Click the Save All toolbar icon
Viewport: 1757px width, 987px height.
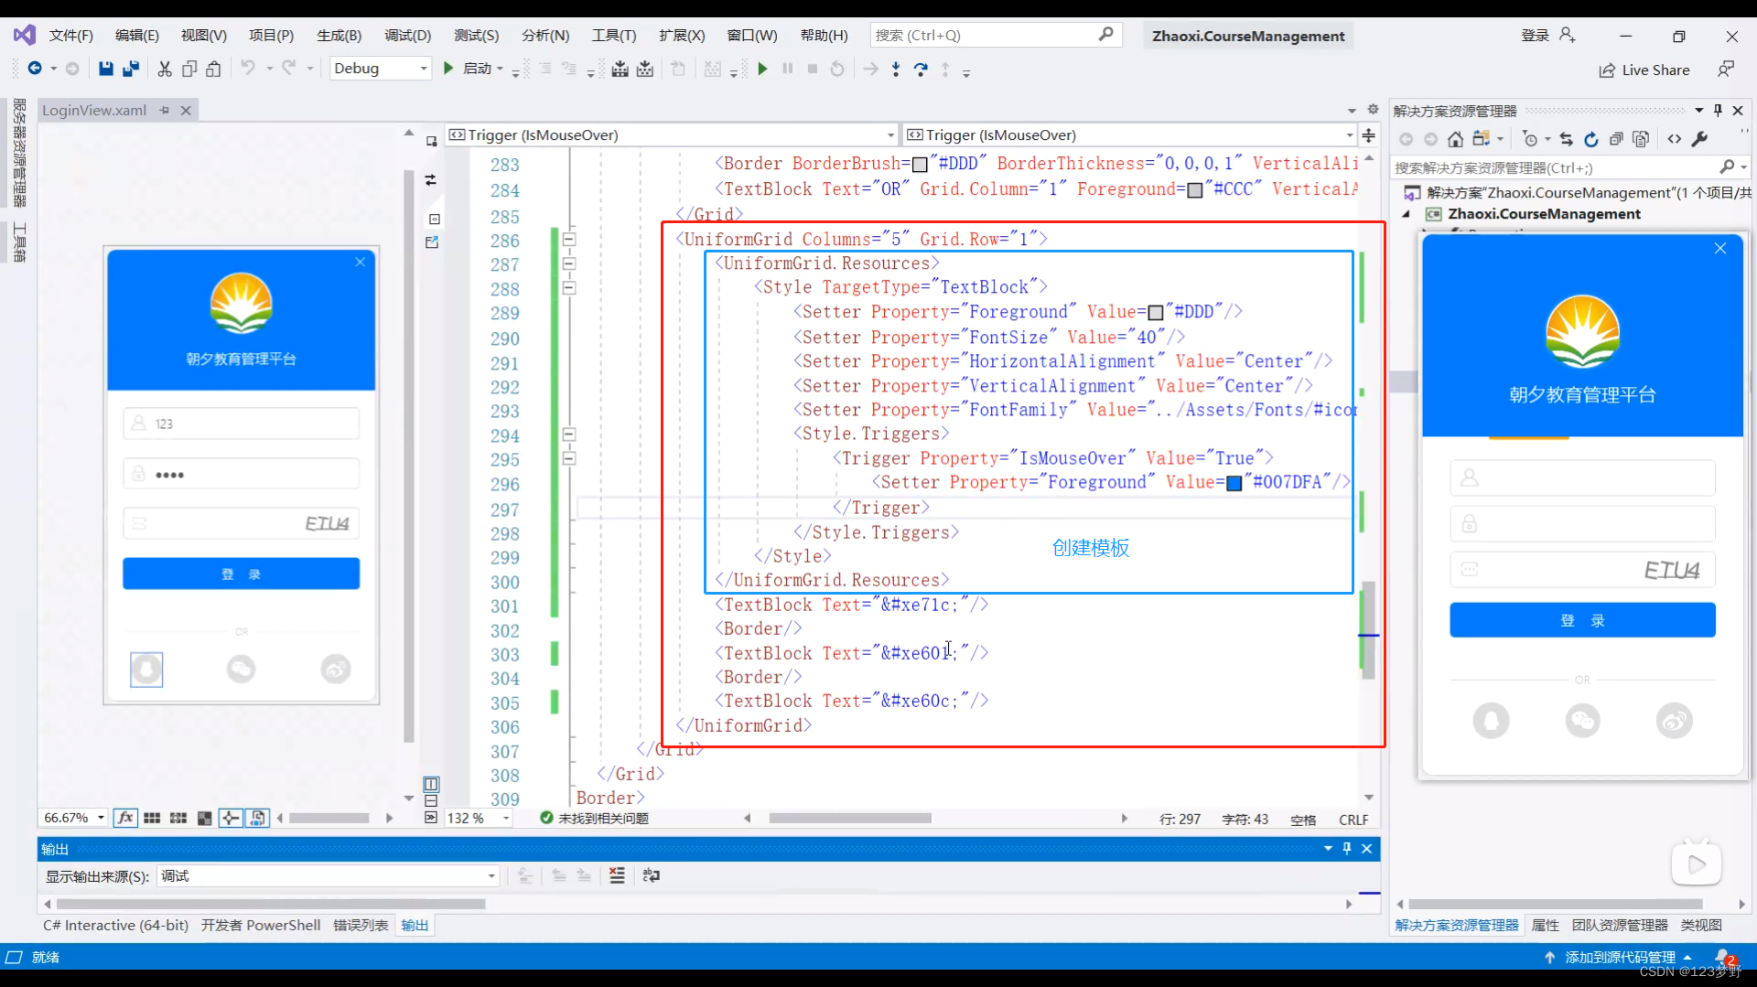coord(131,69)
